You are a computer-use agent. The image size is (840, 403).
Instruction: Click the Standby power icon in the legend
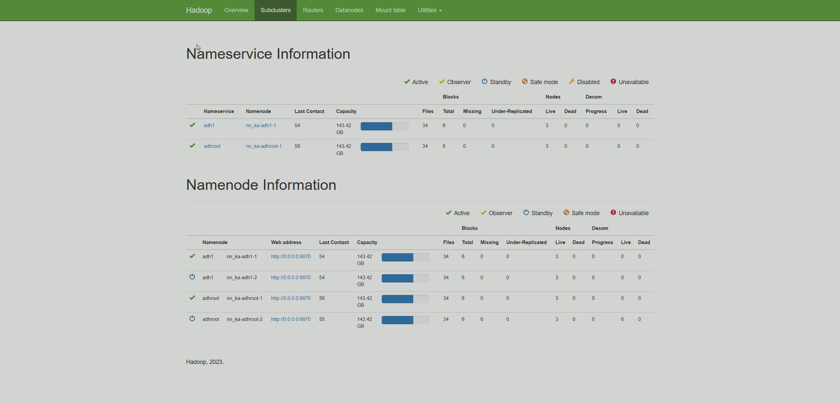pyautogui.click(x=485, y=81)
